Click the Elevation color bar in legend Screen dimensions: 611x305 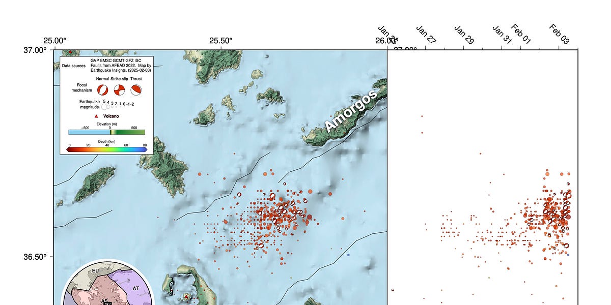coord(107,132)
